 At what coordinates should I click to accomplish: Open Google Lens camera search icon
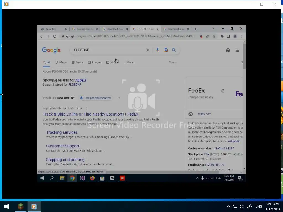coord(166,50)
